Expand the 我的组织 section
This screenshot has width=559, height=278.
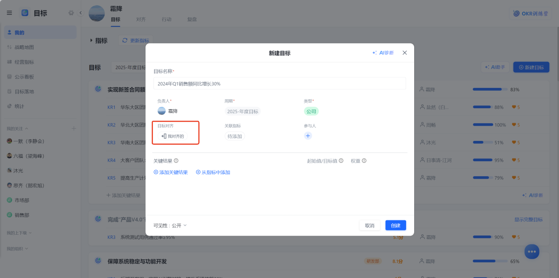pos(17,248)
